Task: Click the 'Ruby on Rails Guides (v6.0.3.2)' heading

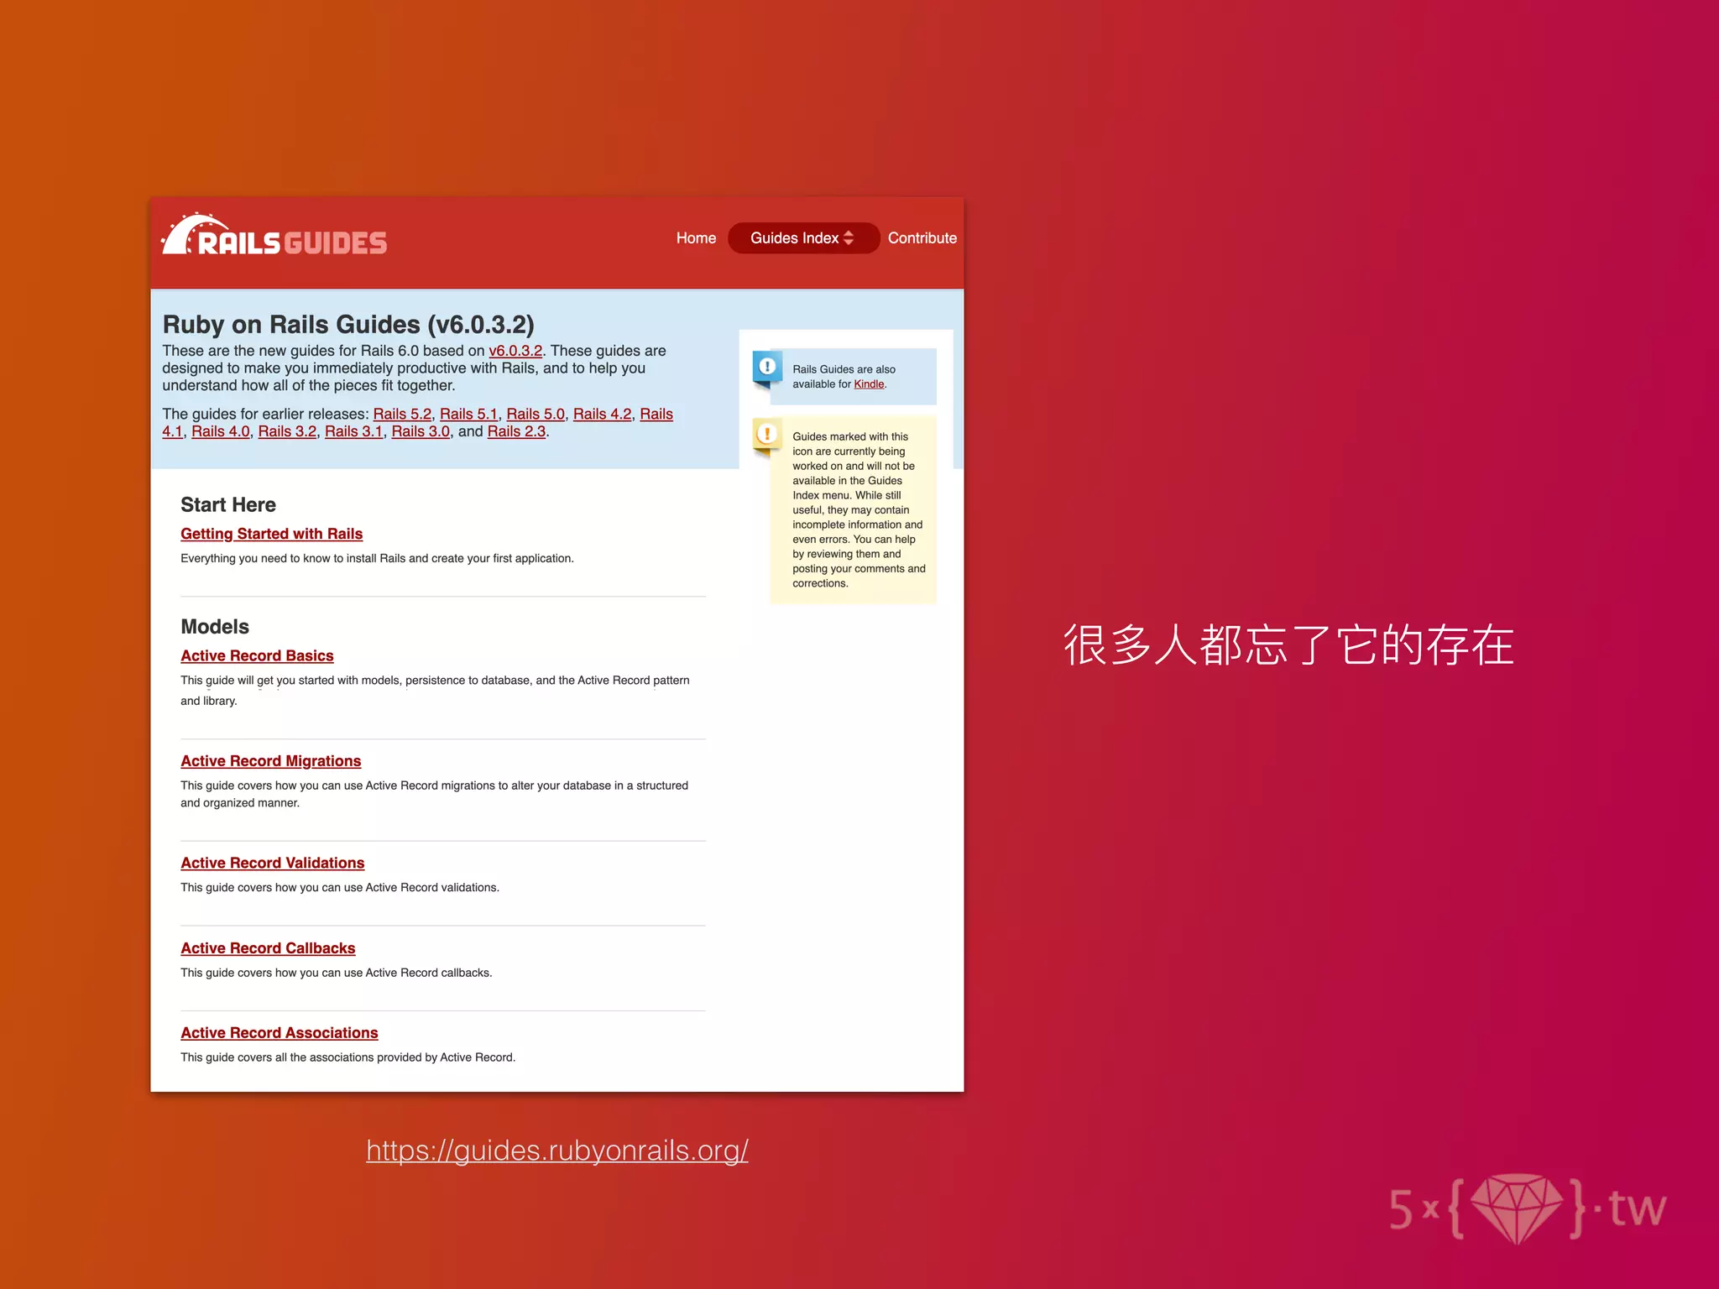Action: [x=348, y=324]
